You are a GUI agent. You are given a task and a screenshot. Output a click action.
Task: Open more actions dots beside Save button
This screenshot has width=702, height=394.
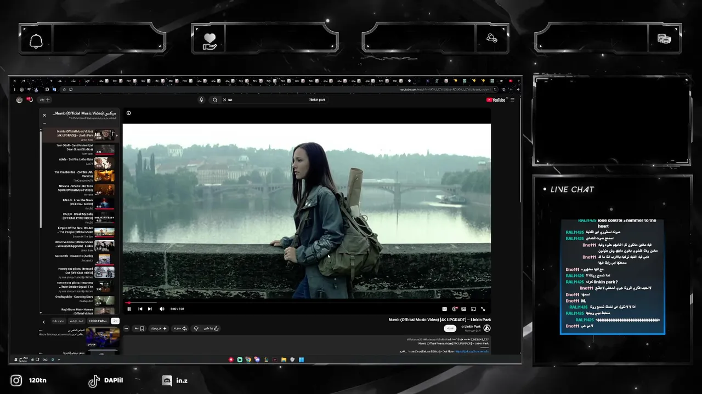click(126, 328)
